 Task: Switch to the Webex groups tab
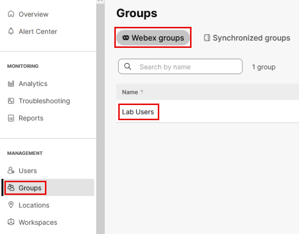point(153,38)
